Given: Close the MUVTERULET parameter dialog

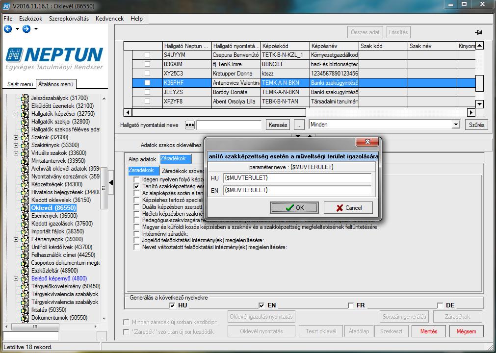Looking at the screenshot, I should click(x=367, y=142).
